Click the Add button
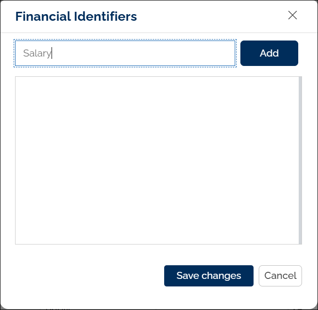The height and width of the screenshot is (310, 318). 269,53
